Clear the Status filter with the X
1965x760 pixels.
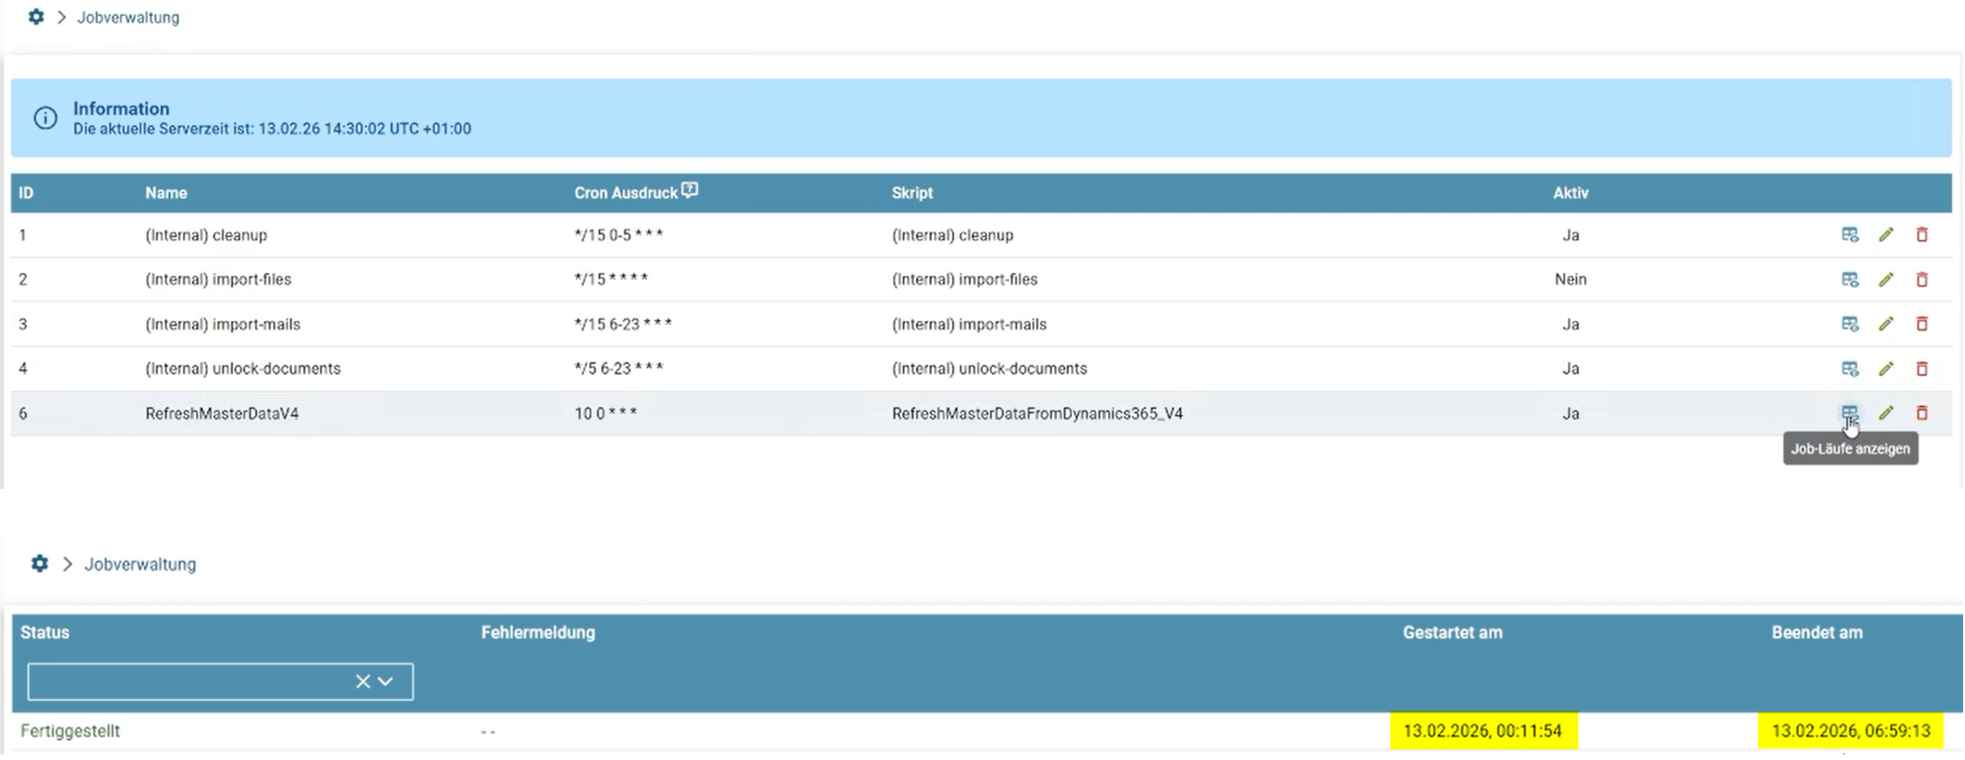point(362,681)
